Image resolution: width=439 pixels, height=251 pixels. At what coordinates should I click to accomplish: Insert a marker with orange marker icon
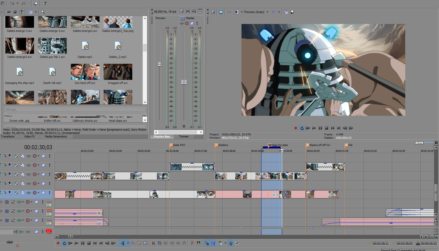(x=192, y=243)
